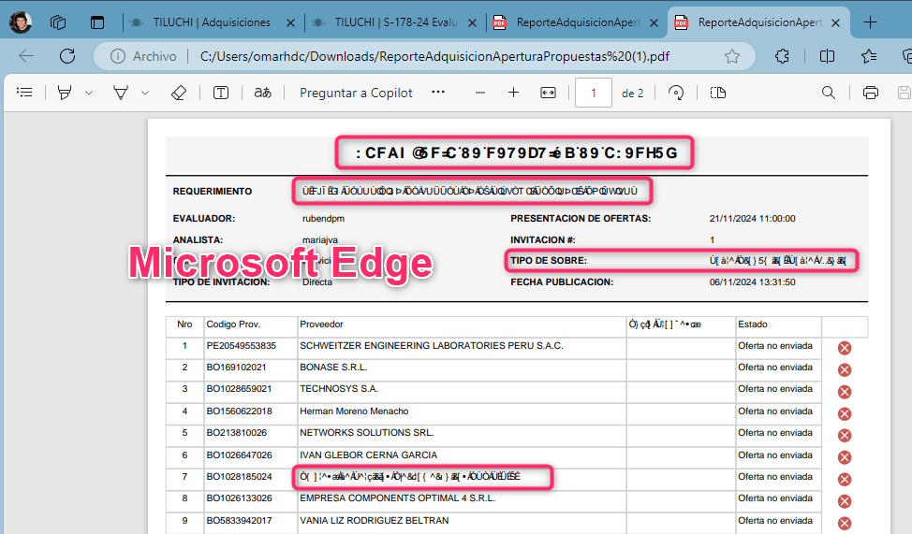This screenshot has width=912, height=534.
Task: Click red X for TECHNOSYS S.A. row
Action: [x=845, y=392]
